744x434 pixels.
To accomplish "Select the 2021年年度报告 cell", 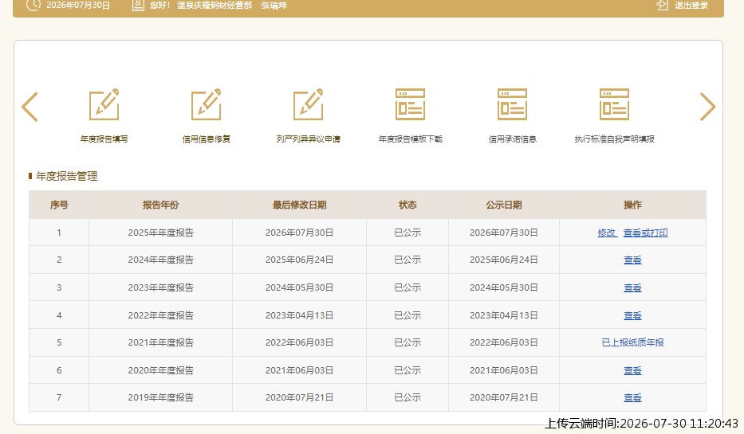I will (160, 342).
